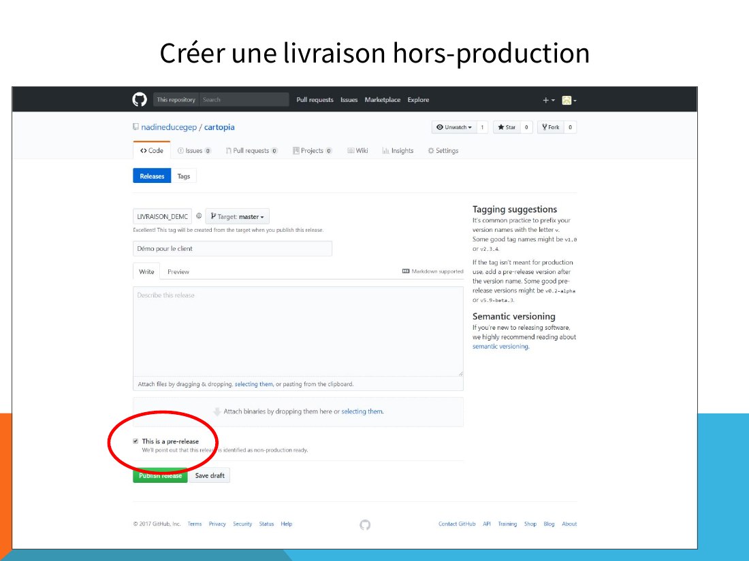Click the Fork button
The height and width of the screenshot is (561, 749).
point(550,127)
